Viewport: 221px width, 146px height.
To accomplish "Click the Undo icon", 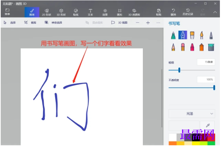I will pyautogui.click(x=174, y=12).
